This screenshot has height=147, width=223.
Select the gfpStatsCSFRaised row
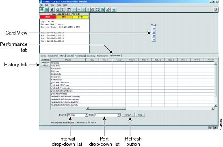(x=132, y=94)
